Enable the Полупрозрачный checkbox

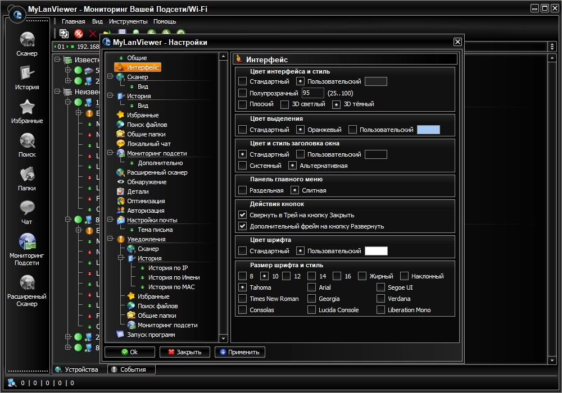pos(243,93)
